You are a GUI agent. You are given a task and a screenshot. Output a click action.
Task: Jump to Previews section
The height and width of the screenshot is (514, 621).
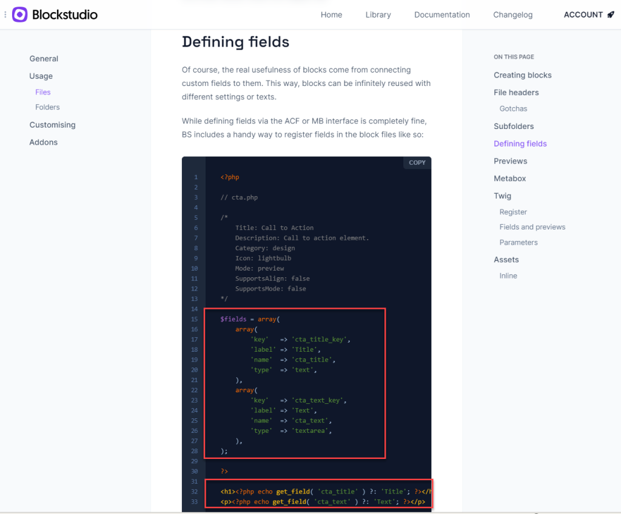click(510, 161)
